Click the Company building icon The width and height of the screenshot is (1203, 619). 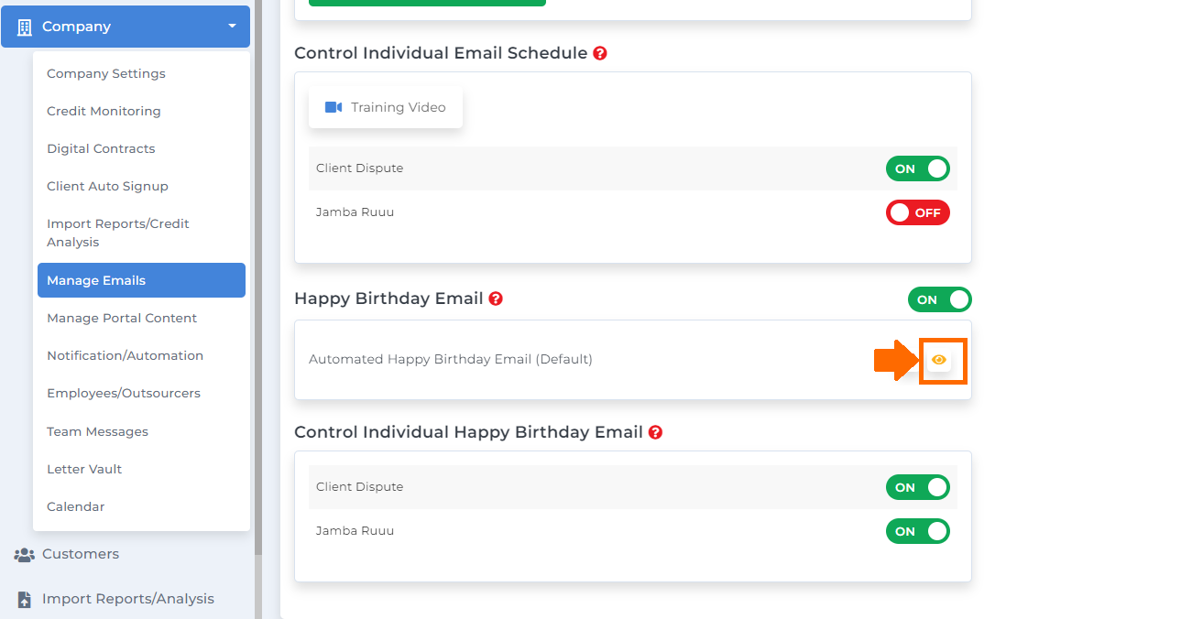25,27
